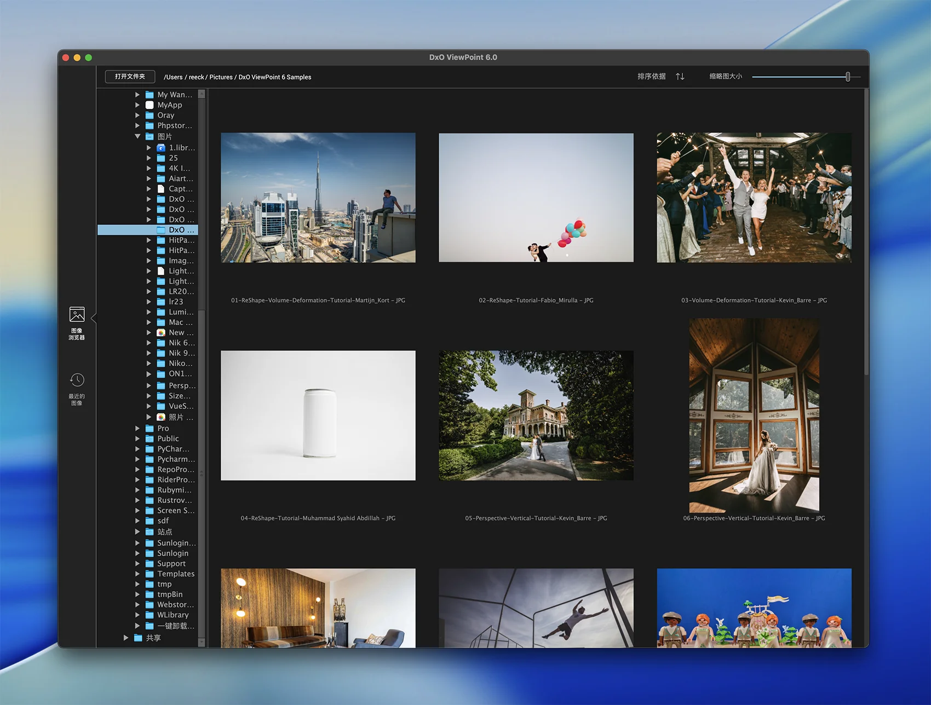The height and width of the screenshot is (705, 931).
Task: Open the 排序依据 sort-by menu
Action: coord(651,77)
